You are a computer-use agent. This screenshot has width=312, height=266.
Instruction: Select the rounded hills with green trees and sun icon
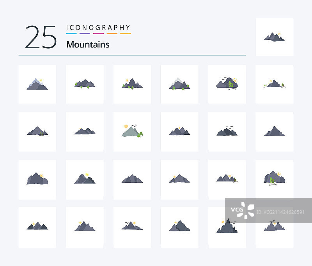pyautogui.click(x=275, y=178)
